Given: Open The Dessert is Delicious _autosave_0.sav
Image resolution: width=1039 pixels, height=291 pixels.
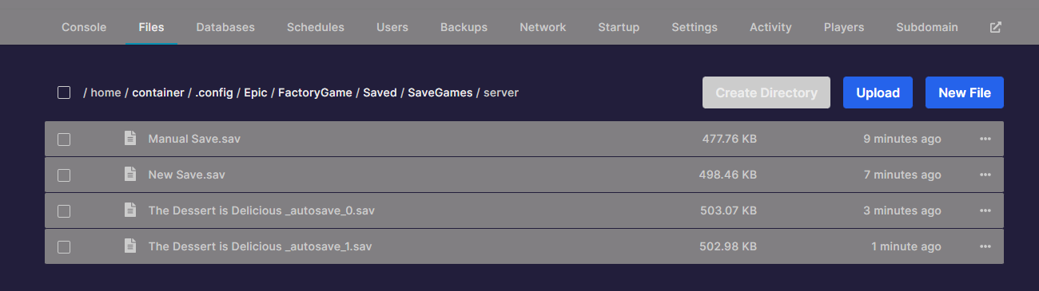Looking at the screenshot, I should 261,210.
